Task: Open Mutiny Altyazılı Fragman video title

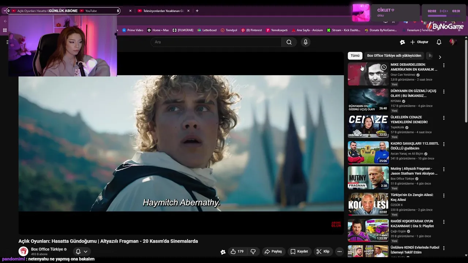Action: click(x=414, y=171)
